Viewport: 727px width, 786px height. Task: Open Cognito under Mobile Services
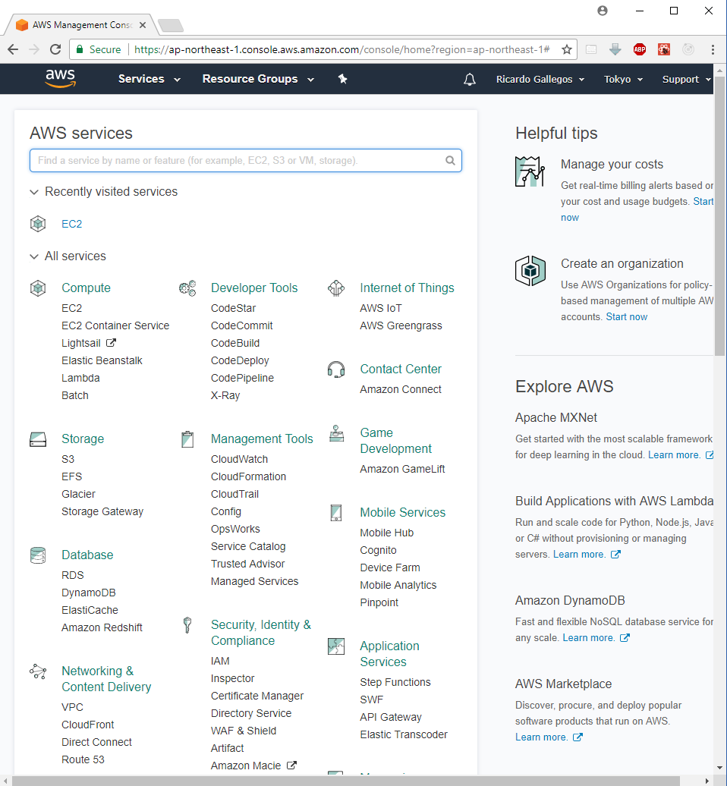coord(378,550)
